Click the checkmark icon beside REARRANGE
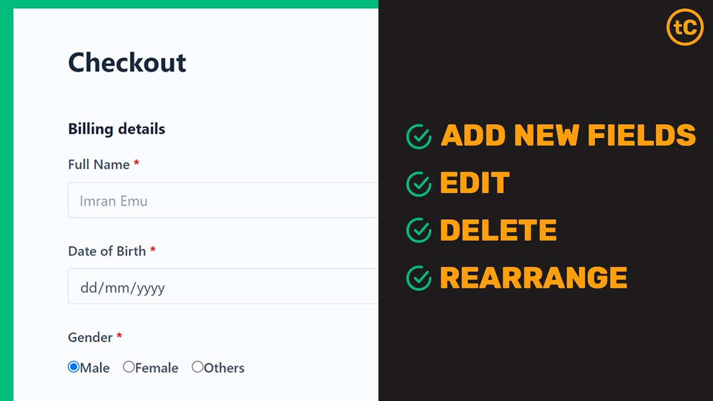 (x=419, y=278)
